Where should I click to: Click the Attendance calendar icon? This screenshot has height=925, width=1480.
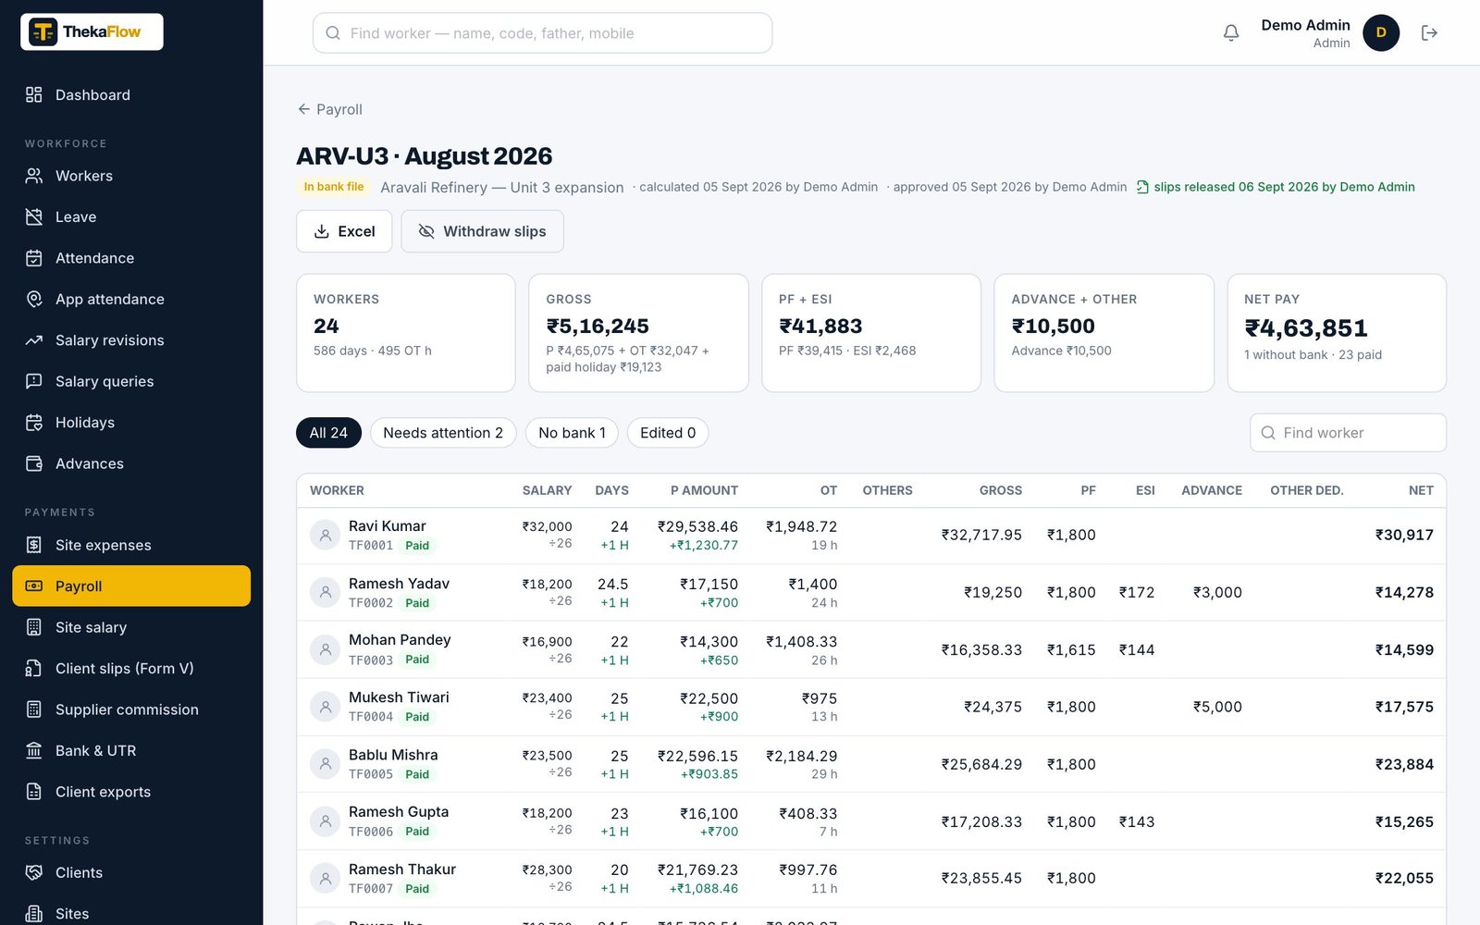pos(34,258)
